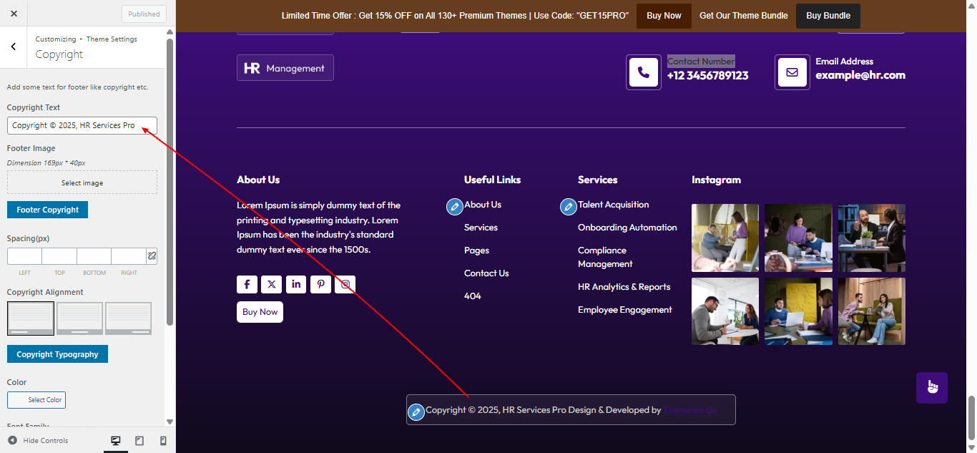This screenshot has width=977, height=453.
Task: Select left copyright alignment
Action: [30, 318]
